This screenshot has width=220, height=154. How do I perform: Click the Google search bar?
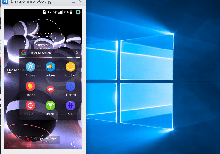[50, 53]
